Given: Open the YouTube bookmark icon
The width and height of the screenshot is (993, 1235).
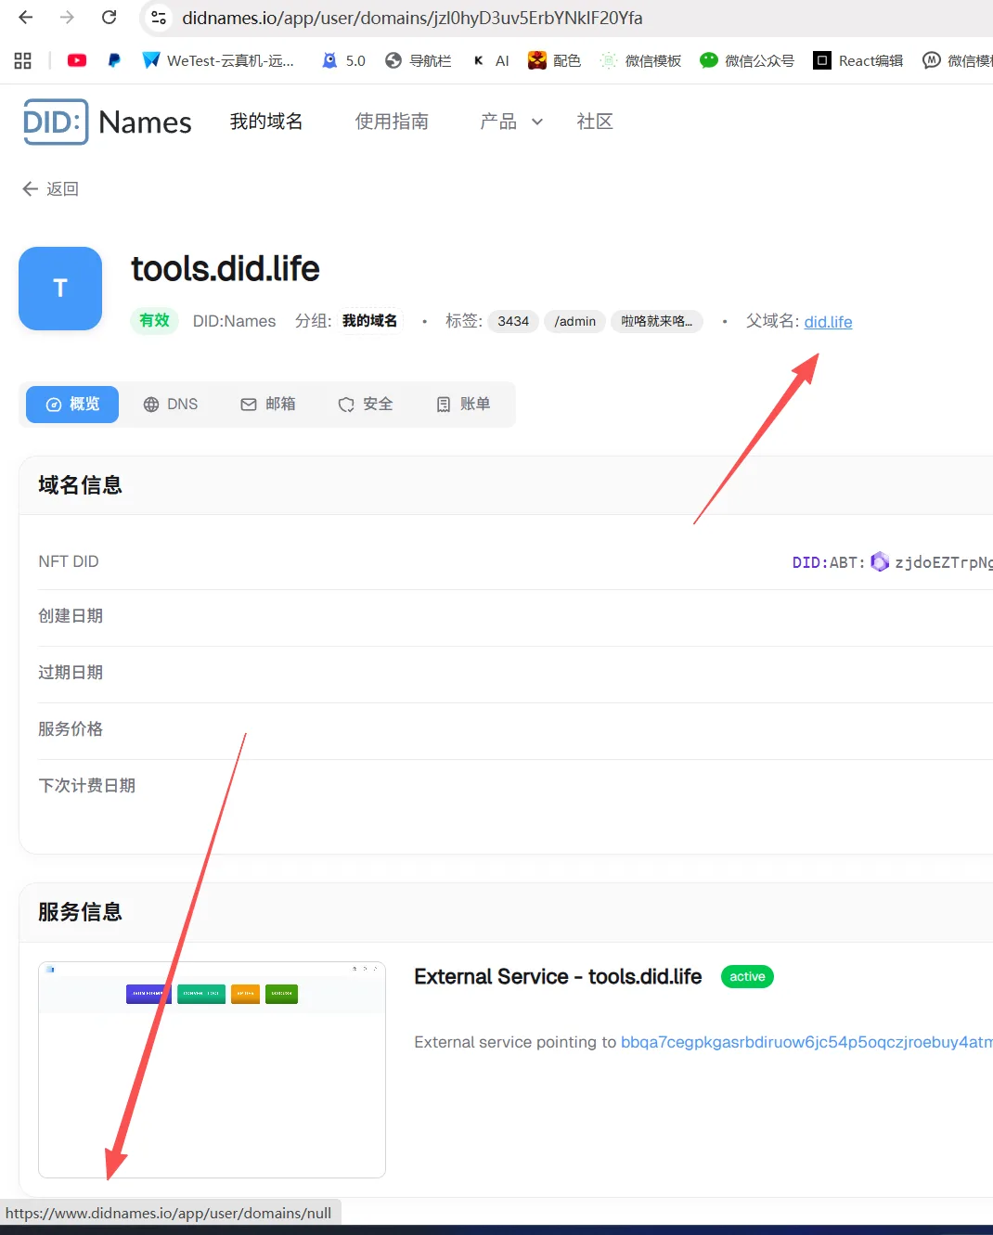Looking at the screenshot, I should 77,60.
